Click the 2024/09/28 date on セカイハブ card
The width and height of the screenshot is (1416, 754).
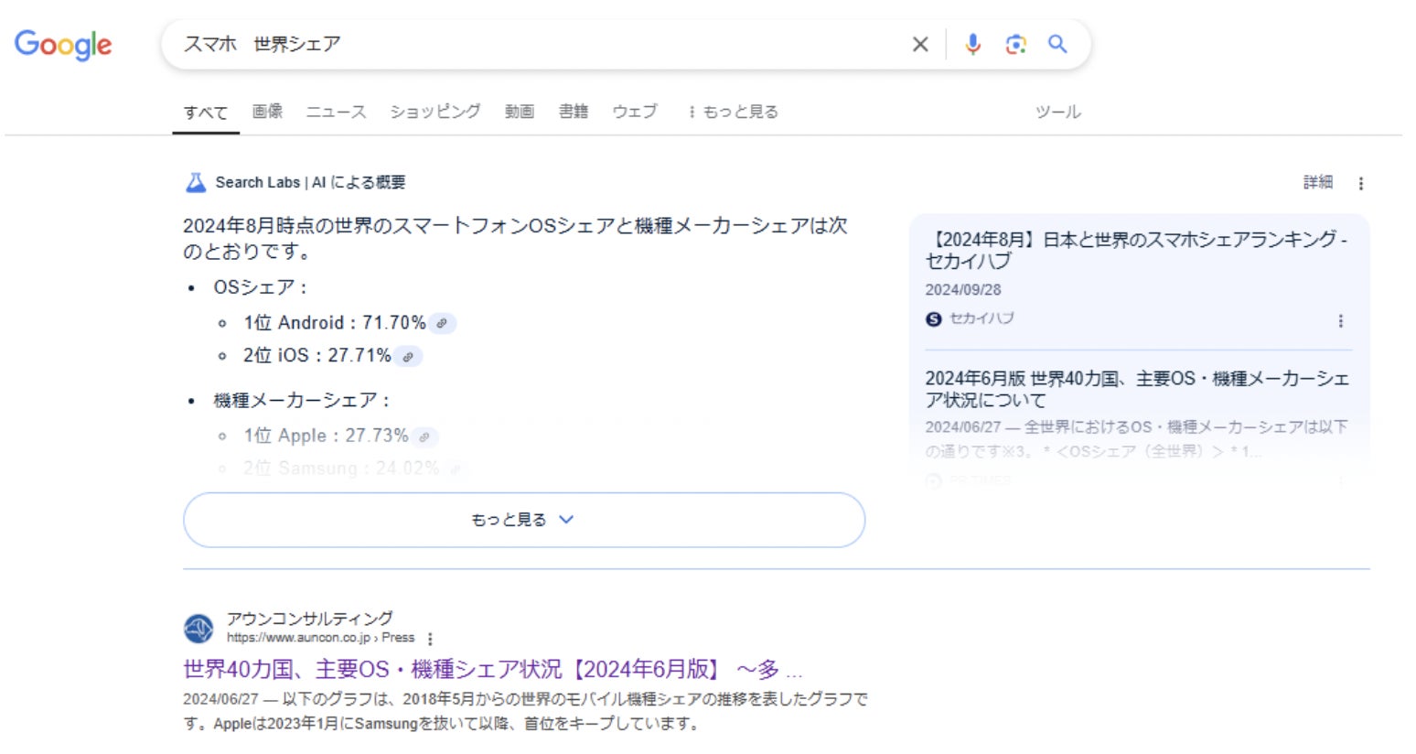click(963, 290)
